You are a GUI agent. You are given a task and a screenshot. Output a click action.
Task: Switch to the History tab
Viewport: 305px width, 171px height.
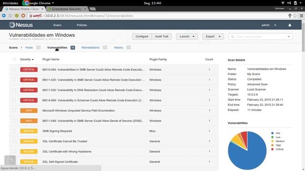119,47
